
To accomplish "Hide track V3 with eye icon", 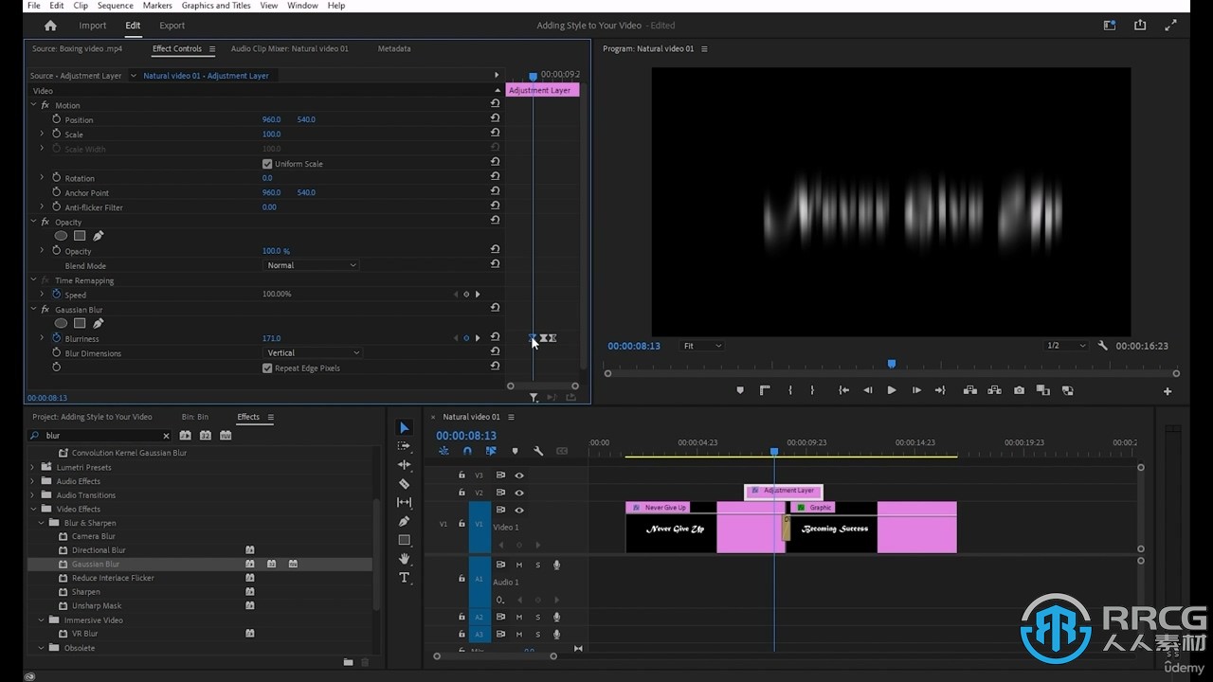I will click(x=519, y=476).
